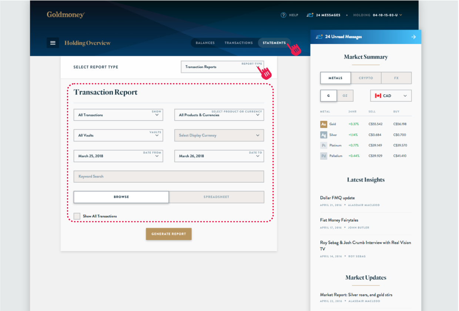
Task: Click the messages icon in Unread Messages banner
Action: point(319,37)
